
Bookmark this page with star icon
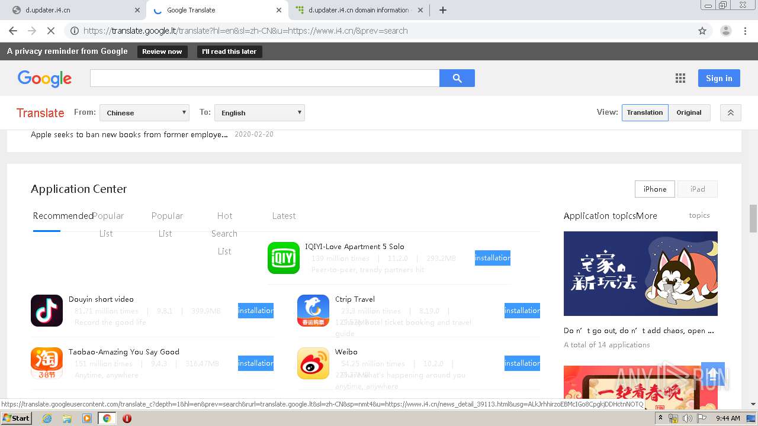click(702, 31)
